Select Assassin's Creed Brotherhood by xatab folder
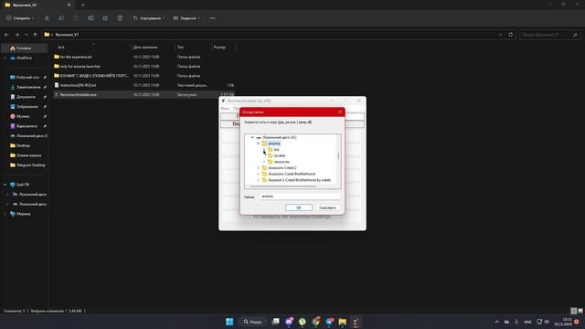This screenshot has height=329, width=585. click(x=299, y=180)
